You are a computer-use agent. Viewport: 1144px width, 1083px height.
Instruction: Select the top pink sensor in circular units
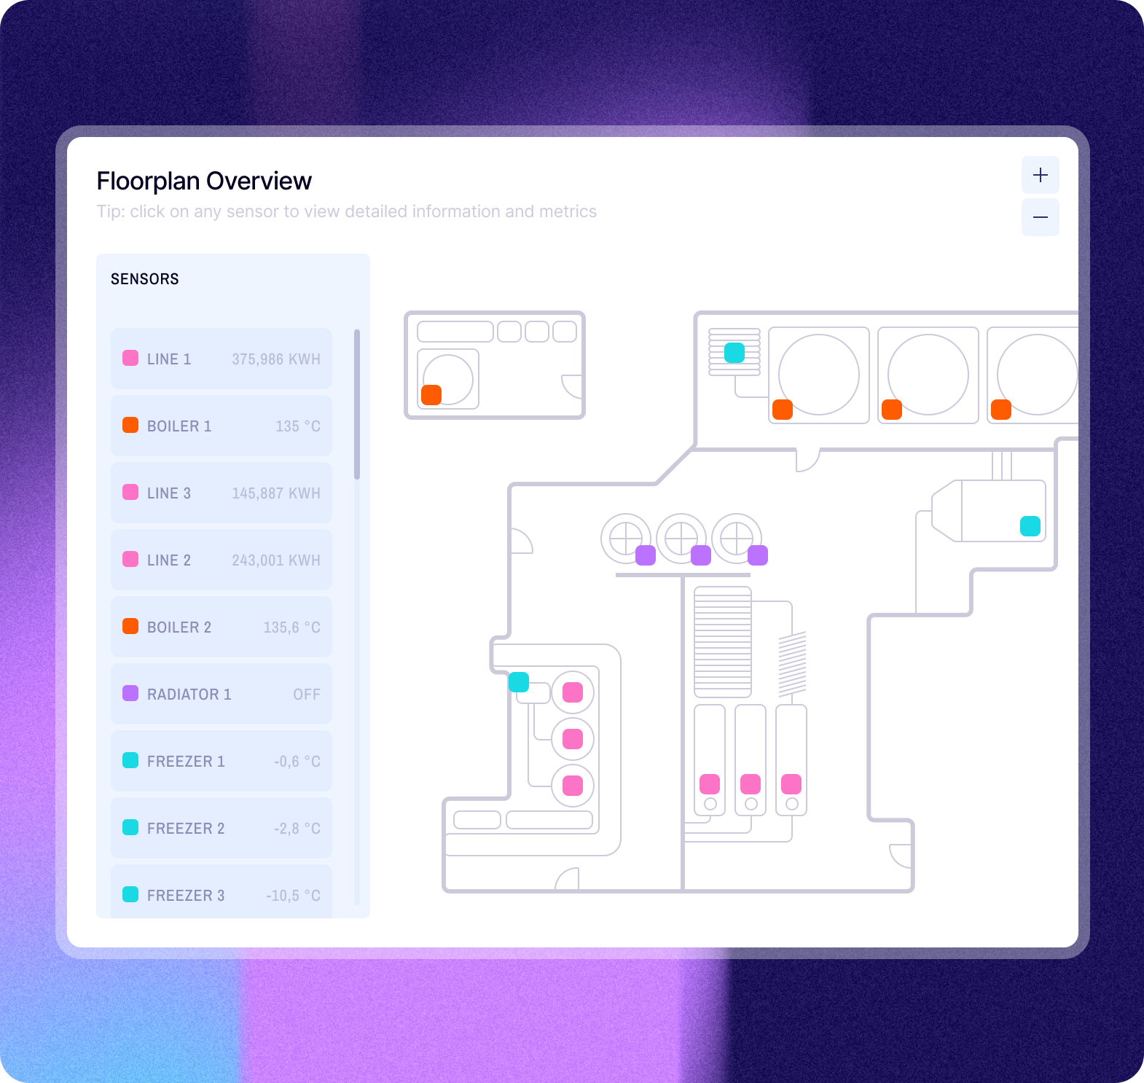(573, 692)
